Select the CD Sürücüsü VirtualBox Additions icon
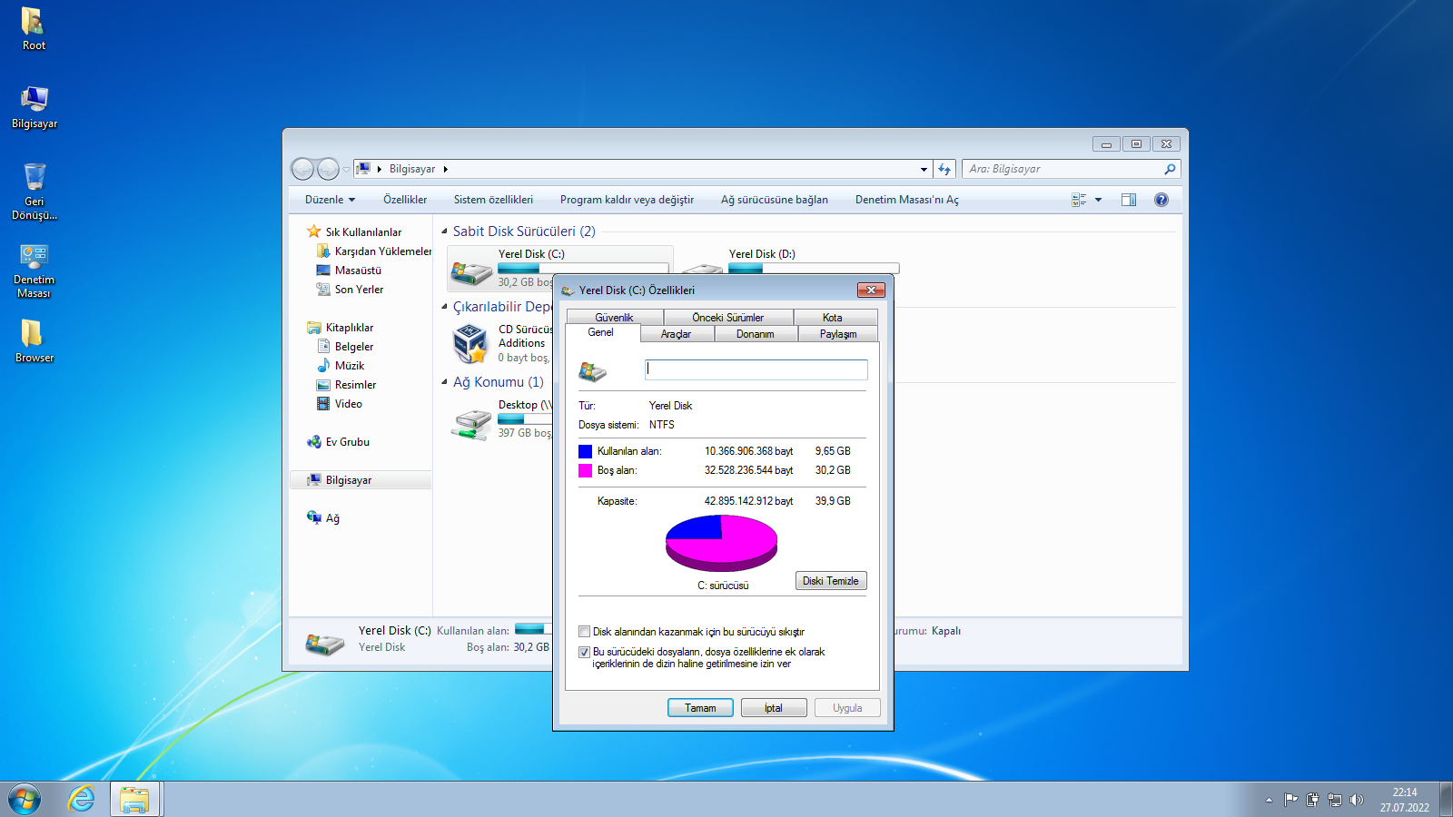 (470, 344)
